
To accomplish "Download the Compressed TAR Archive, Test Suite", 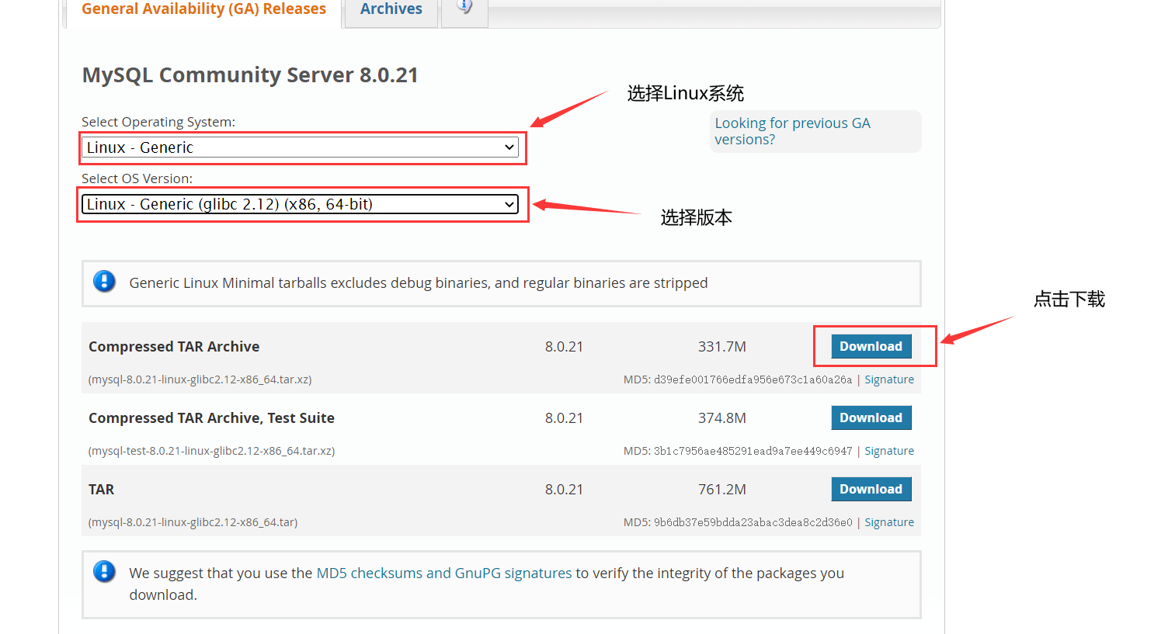I will pyautogui.click(x=871, y=417).
